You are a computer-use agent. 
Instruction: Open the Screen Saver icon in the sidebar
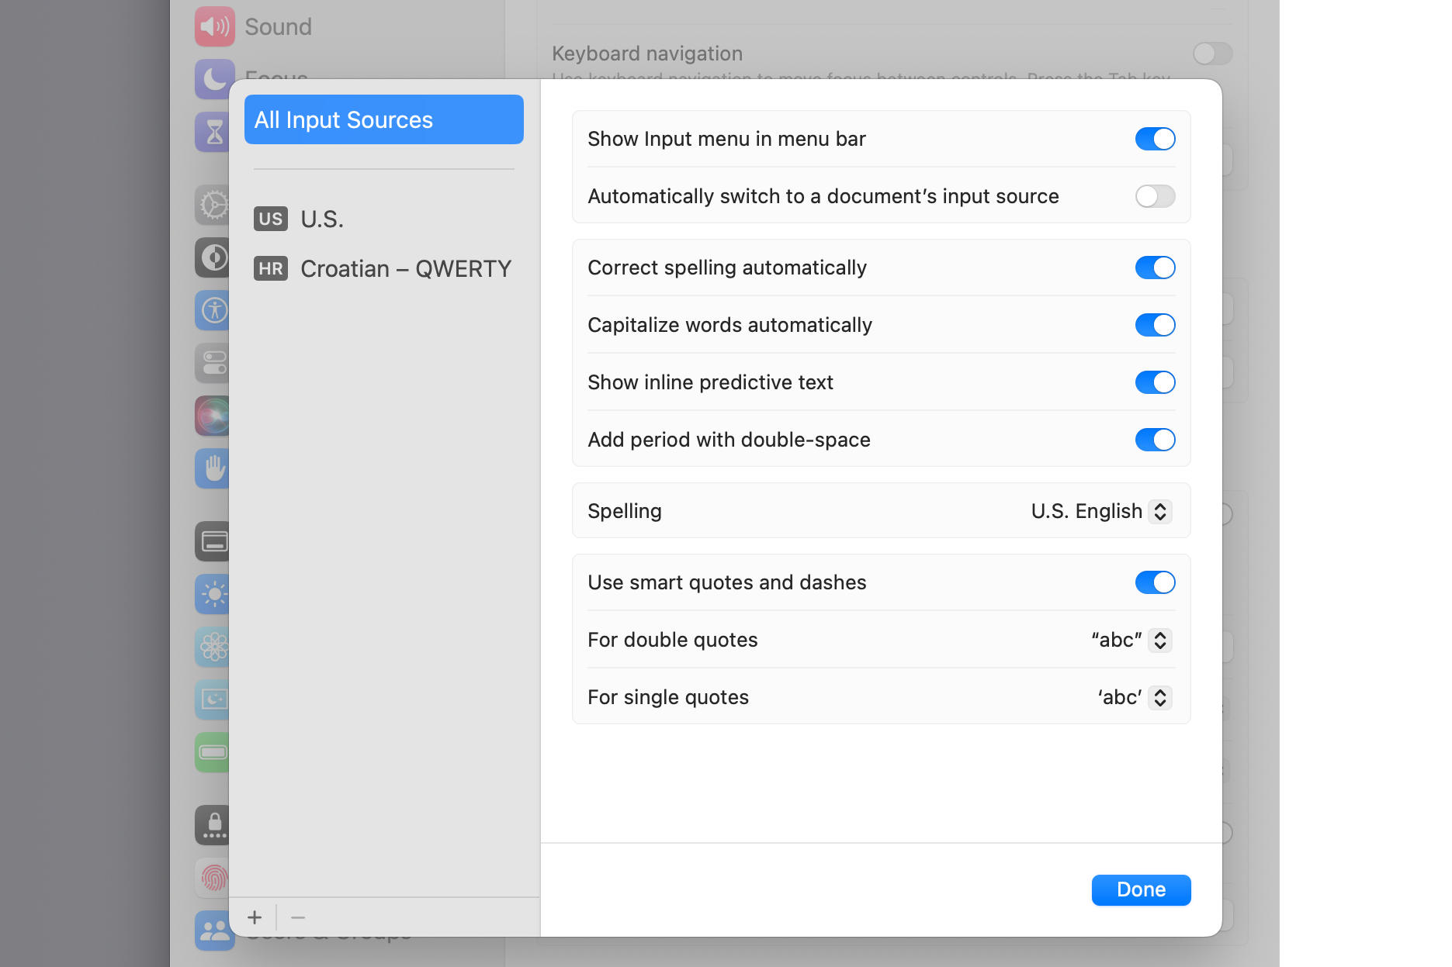(211, 699)
